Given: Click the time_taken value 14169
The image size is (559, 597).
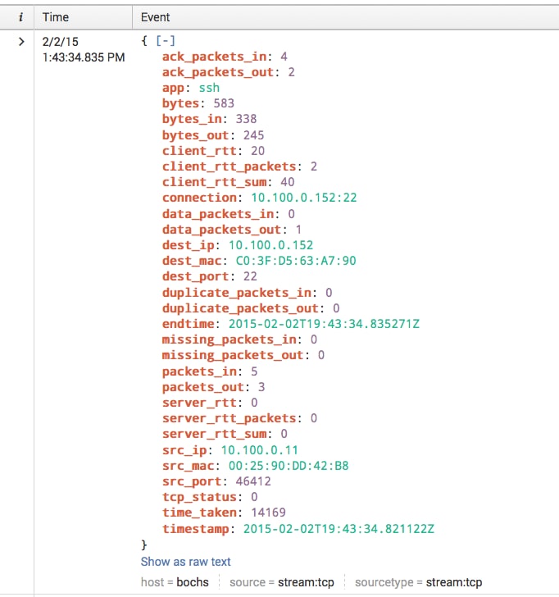Looking at the screenshot, I should (268, 513).
